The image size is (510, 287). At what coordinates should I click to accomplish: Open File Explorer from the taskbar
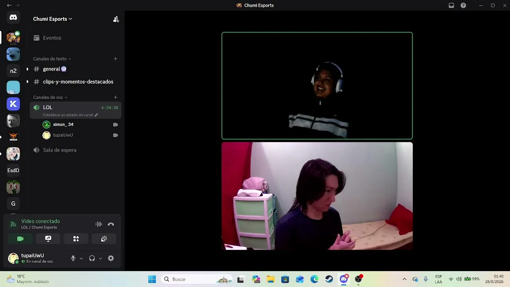(x=271, y=279)
